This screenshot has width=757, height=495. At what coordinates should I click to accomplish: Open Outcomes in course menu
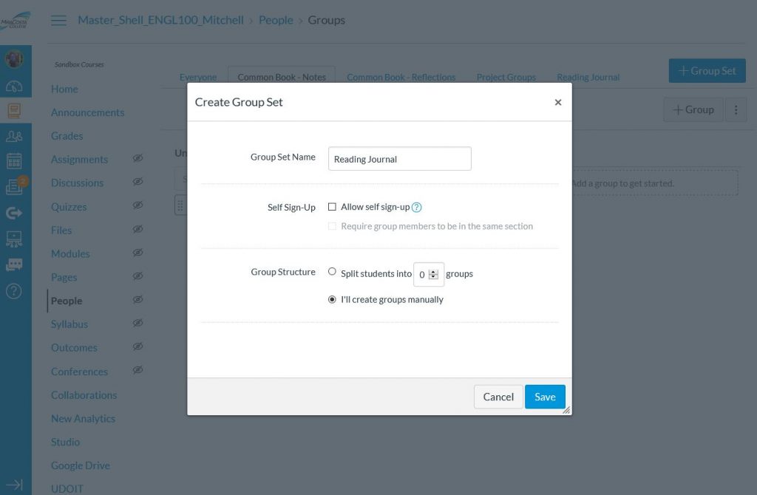pos(74,348)
